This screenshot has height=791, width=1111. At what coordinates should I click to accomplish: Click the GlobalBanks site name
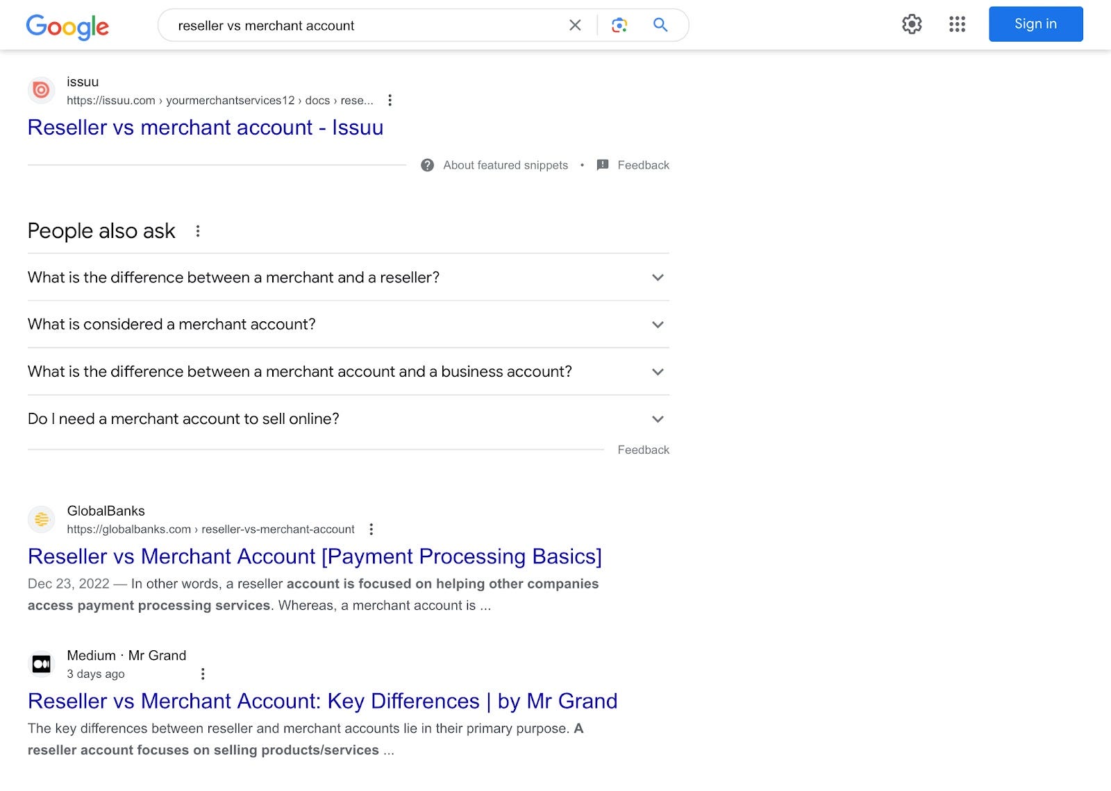106,511
